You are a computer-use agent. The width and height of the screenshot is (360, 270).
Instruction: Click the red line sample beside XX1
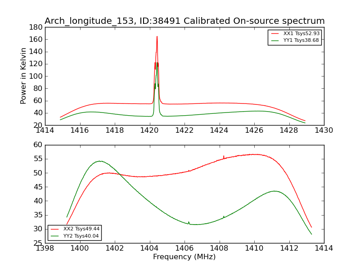pos(275,33)
